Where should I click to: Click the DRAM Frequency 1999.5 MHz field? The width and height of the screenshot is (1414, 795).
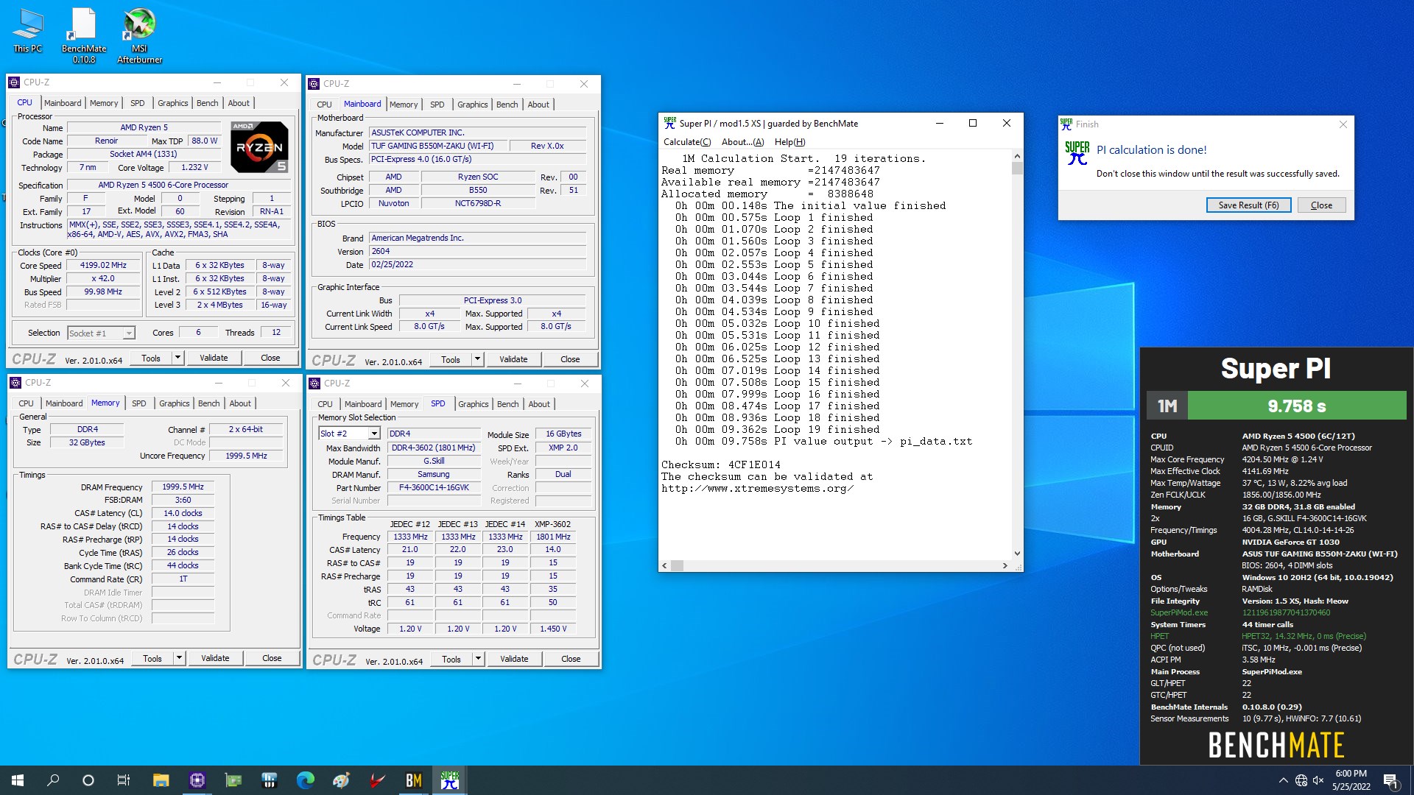[x=183, y=487]
